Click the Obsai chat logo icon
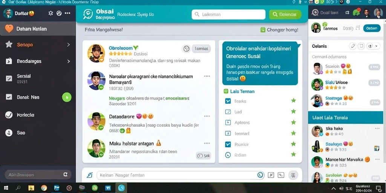386x193 pixels. tap(88, 14)
